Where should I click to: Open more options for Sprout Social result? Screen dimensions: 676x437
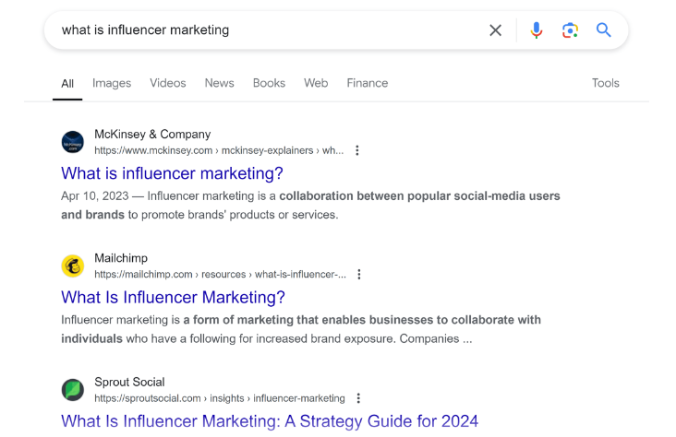click(x=358, y=398)
